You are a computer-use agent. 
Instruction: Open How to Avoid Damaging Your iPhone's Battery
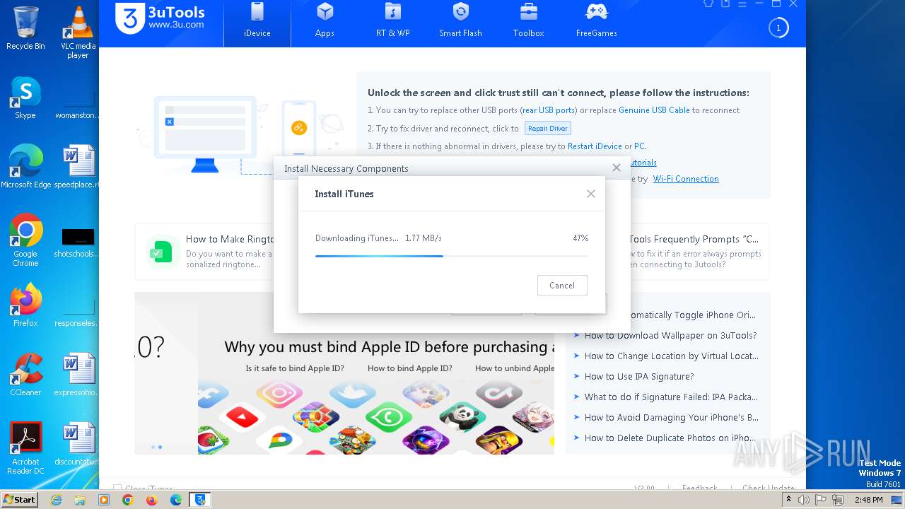tap(671, 418)
